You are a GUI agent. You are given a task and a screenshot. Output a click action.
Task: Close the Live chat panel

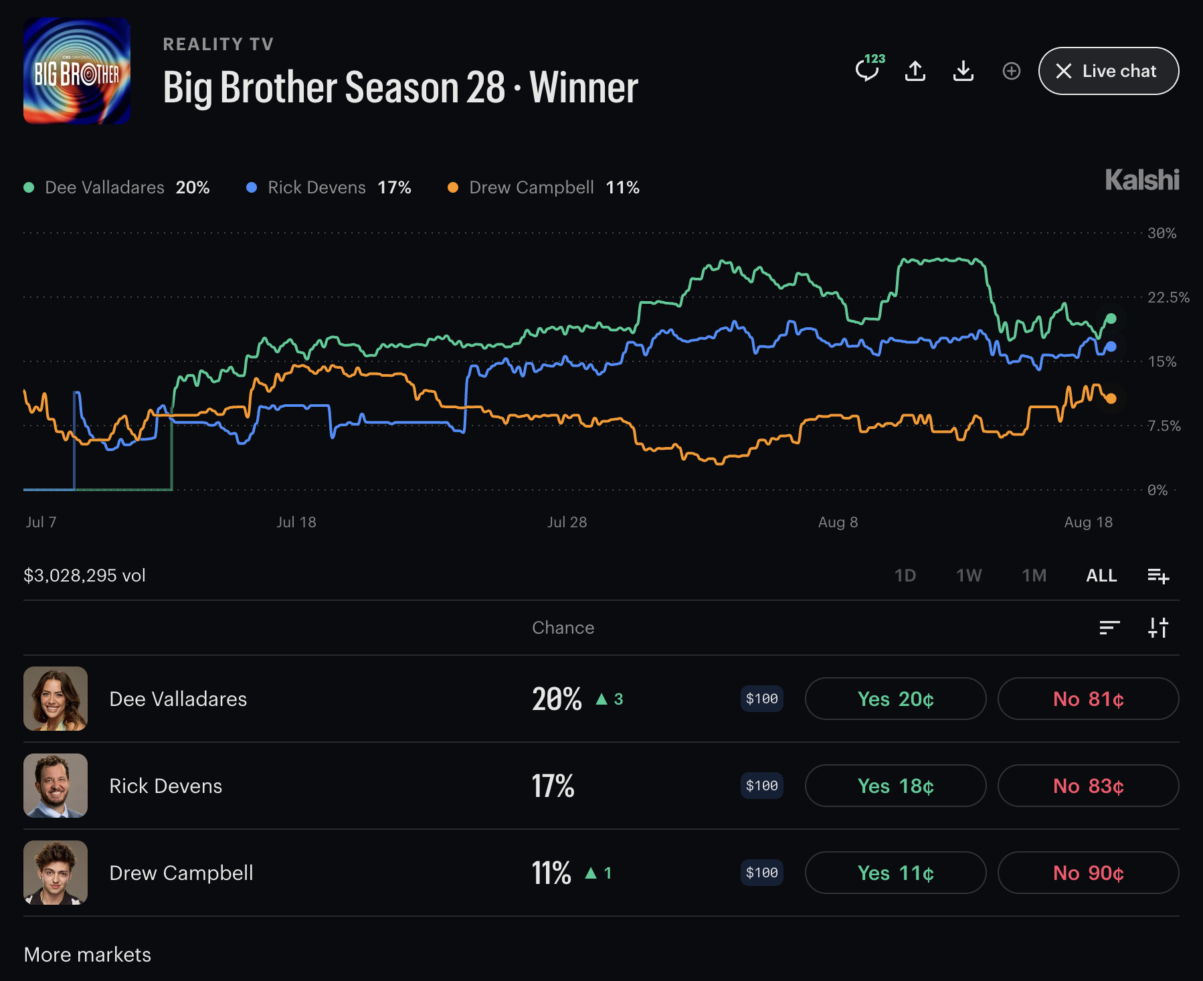click(x=1109, y=71)
